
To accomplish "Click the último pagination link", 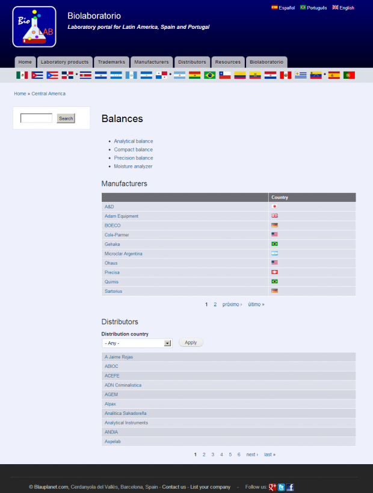I will 256,304.
